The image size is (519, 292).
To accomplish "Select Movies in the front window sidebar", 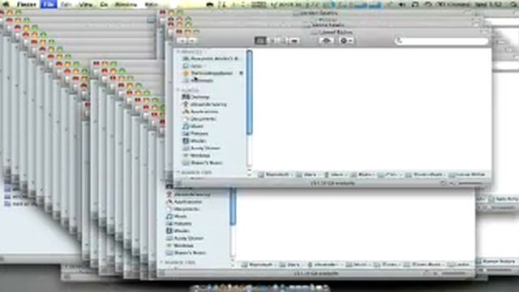I will coord(195,140).
